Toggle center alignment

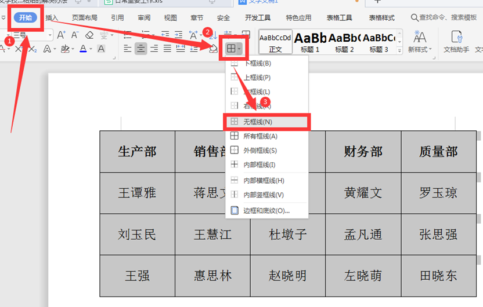140,49
